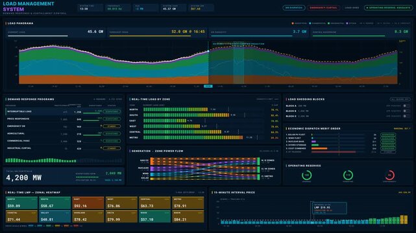This screenshot has width=416, height=233.
Task: Click the rightmost yellow interval price bar
Action: pyautogui.click(x=406, y=219)
